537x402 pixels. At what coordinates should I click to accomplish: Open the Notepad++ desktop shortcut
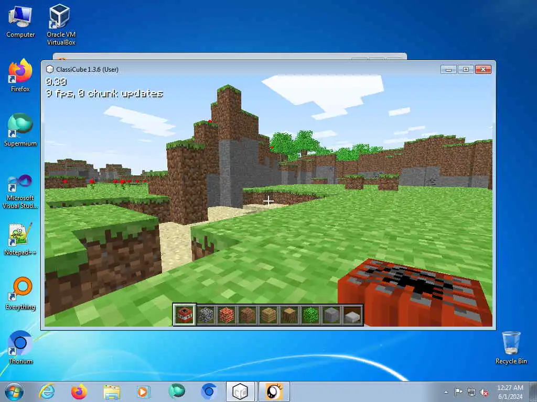[20, 239]
